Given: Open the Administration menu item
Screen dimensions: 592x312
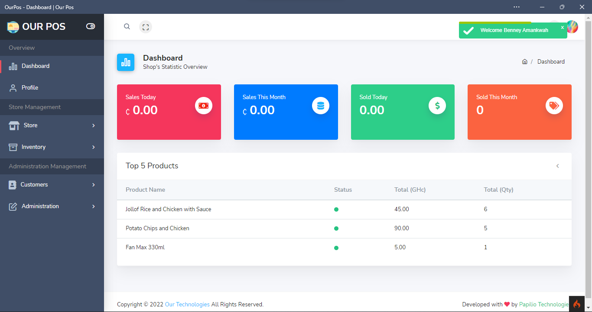Looking at the screenshot, I should 40,206.
